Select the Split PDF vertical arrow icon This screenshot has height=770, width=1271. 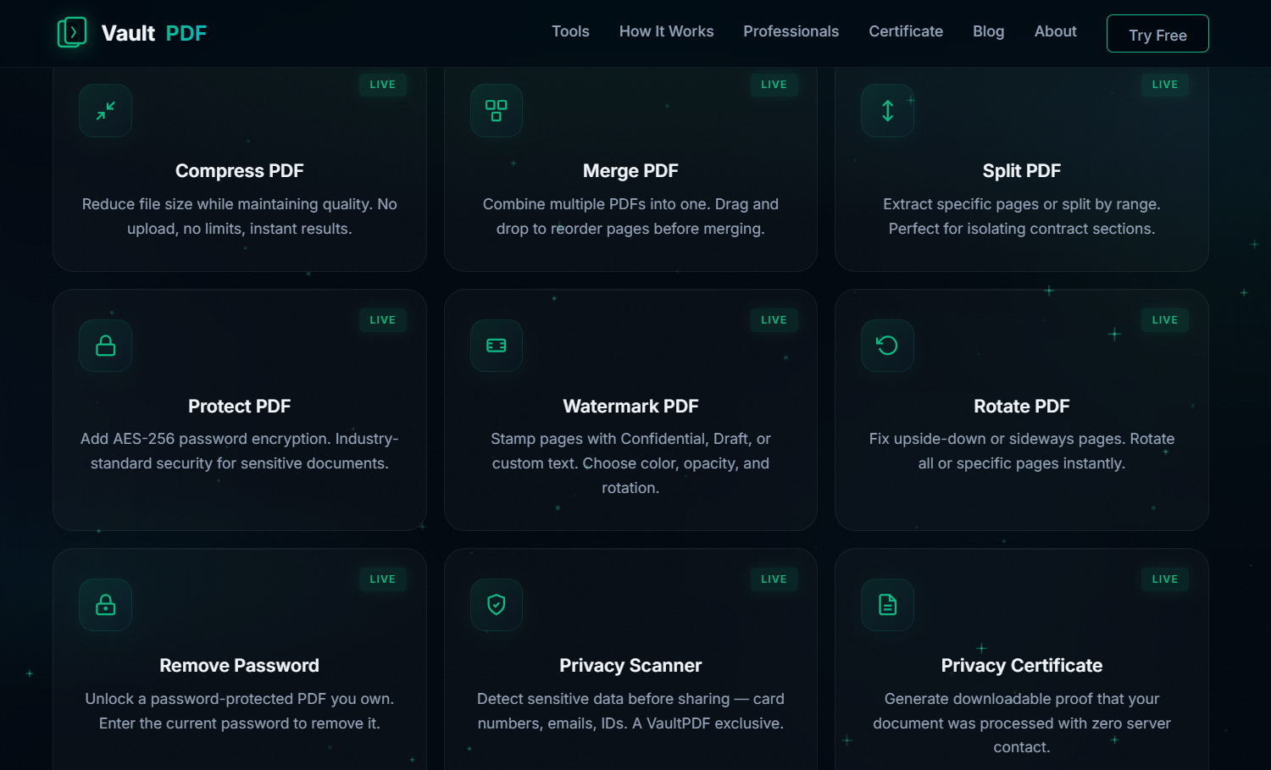pyautogui.click(x=887, y=110)
